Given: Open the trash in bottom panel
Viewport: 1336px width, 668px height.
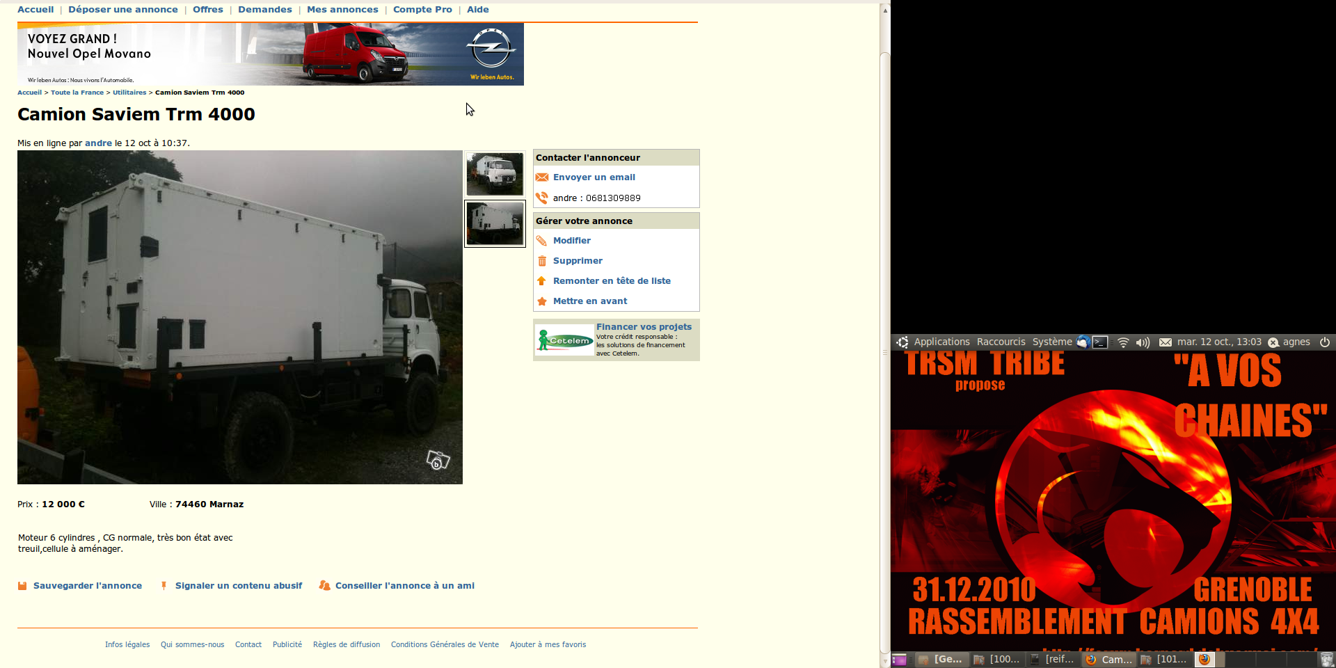Looking at the screenshot, I should click(1327, 659).
